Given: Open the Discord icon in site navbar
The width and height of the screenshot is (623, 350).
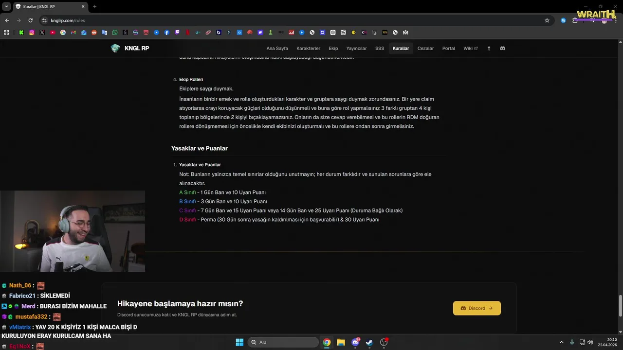Looking at the screenshot, I should 502,48.
